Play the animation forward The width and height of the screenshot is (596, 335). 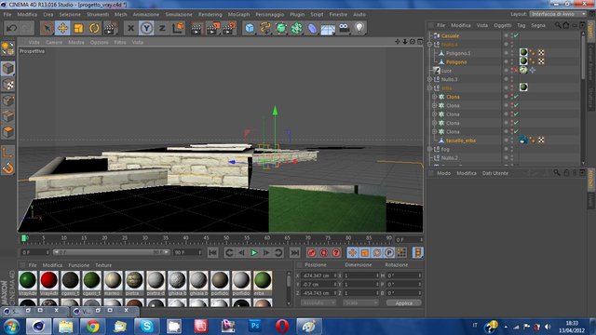click(254, 252)
